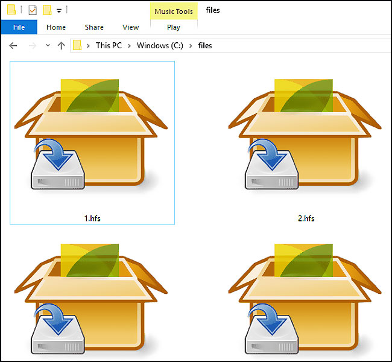Viewport: 392px width, 362px height.
Task: Click the Properties checkmark quick access icon
Action: coord(33,10)
